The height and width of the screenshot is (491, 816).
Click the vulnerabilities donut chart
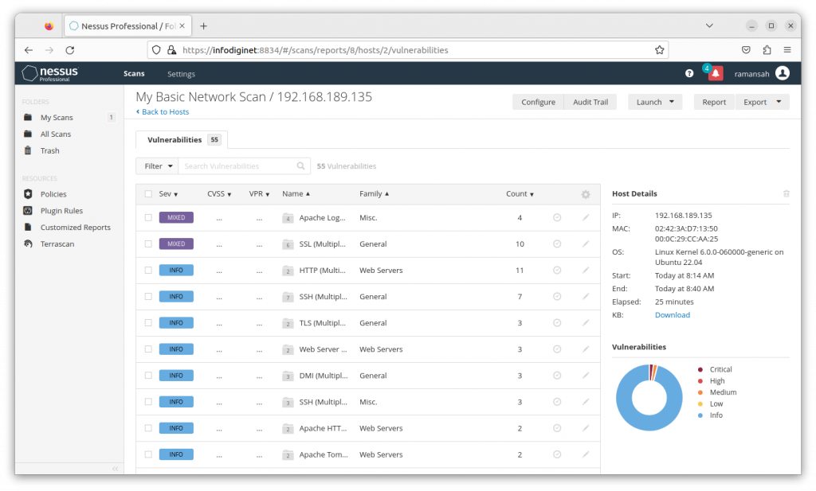pyautogui.click(x=649, y=397)
